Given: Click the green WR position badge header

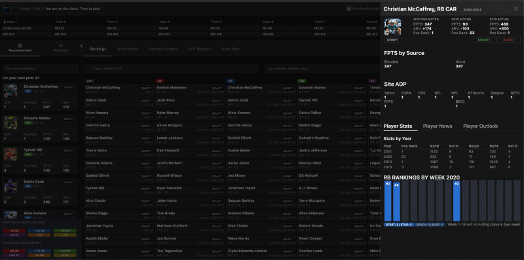Looking at the screenshot, I should pyautogui.click(x=301, y=81).
